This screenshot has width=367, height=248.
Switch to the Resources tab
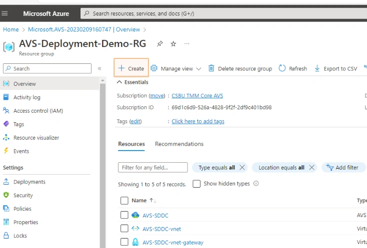pos(131,144)
